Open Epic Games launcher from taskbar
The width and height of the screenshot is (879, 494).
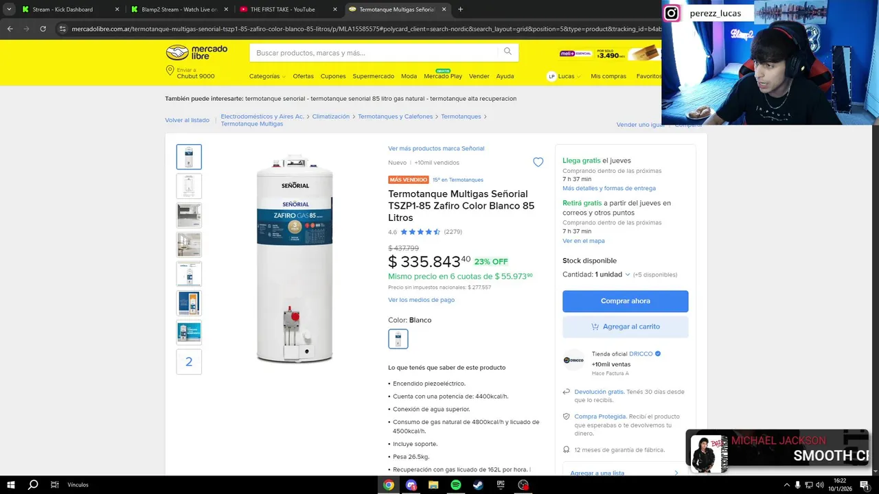(501, 484)
